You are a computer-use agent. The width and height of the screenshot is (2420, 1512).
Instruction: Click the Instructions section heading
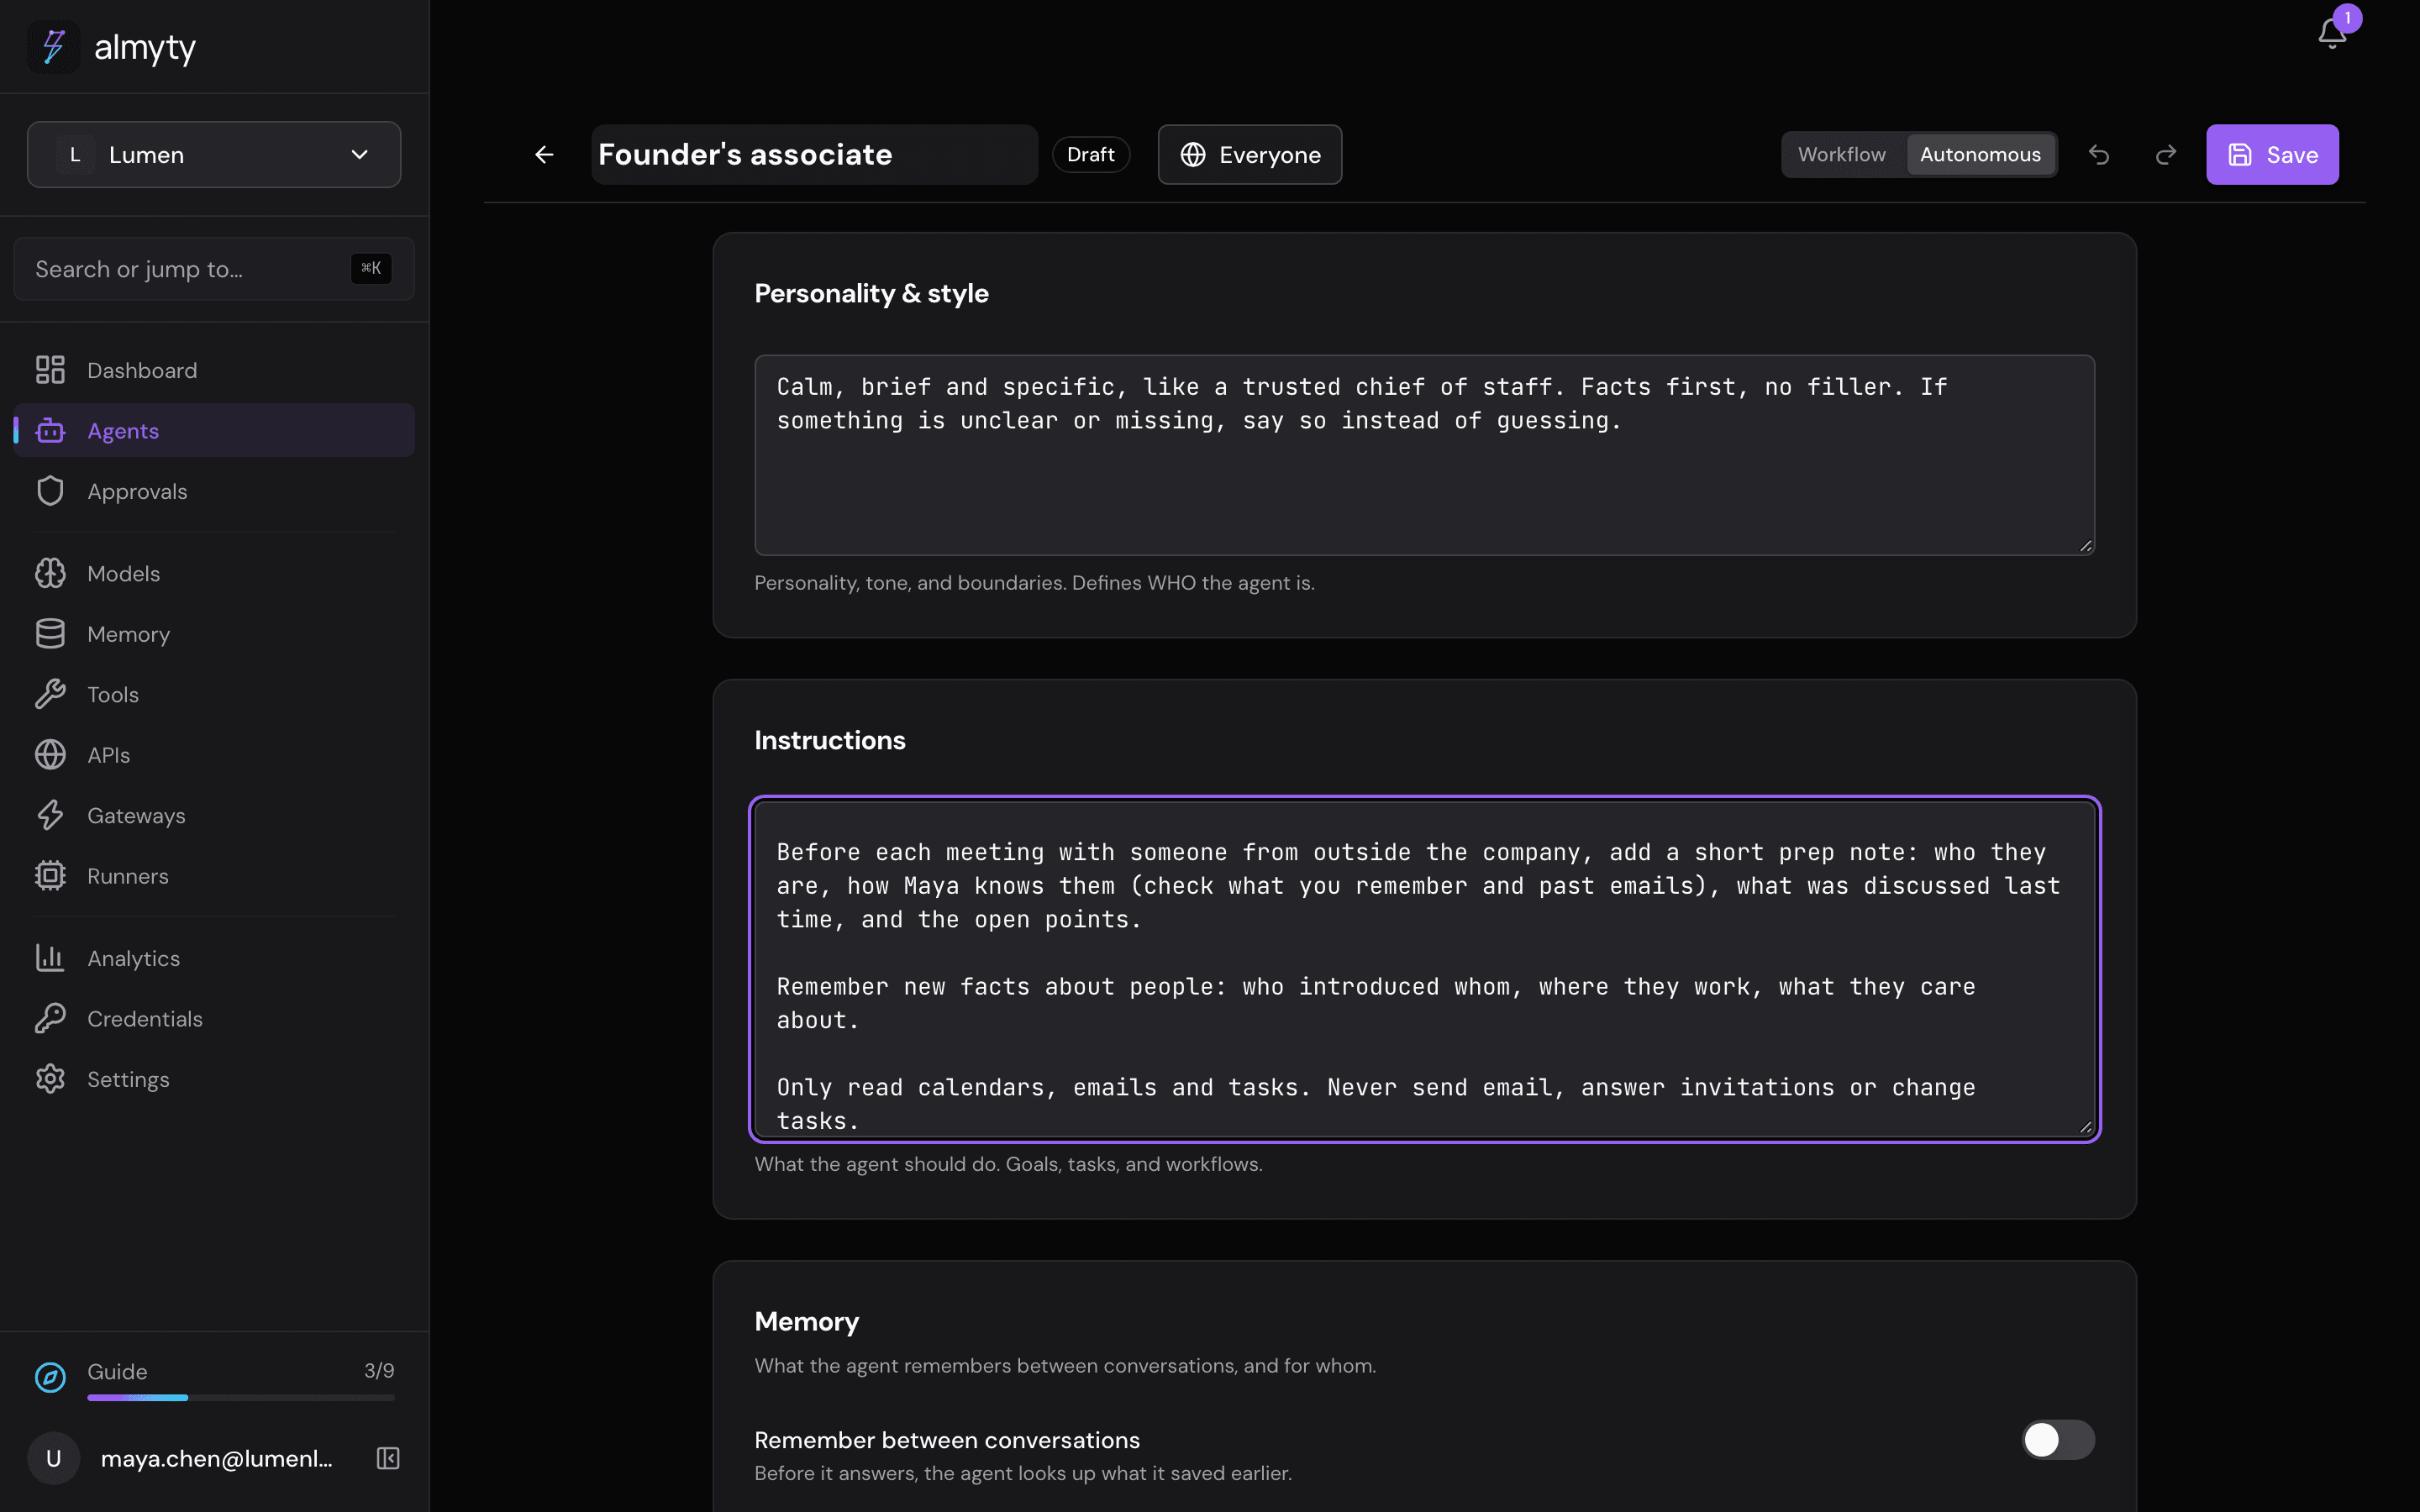point(829,740)
